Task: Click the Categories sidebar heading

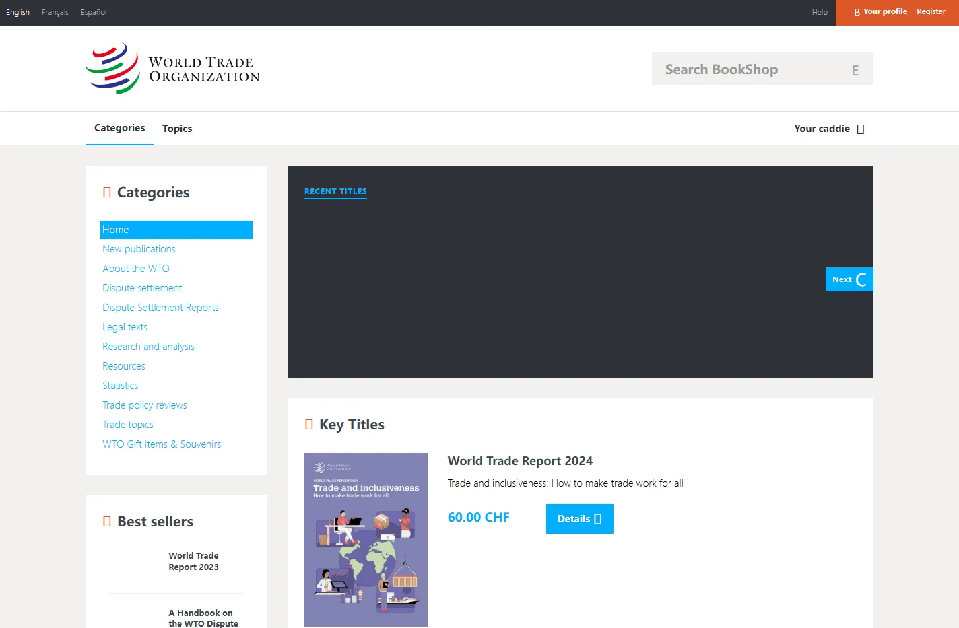Action: pos(153,193)
